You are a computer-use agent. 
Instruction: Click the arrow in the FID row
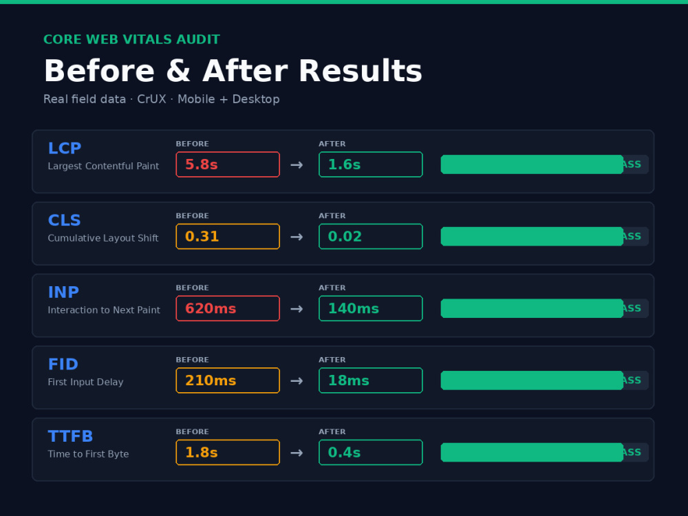tap(297, 381)
